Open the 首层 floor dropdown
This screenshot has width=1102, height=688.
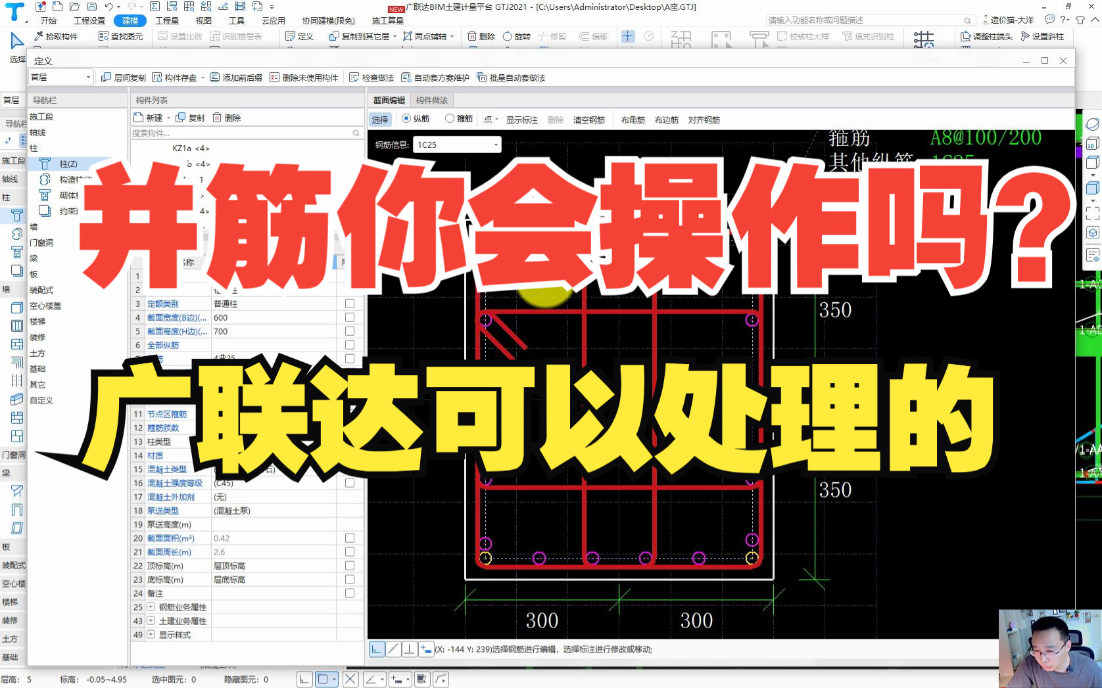60,78
